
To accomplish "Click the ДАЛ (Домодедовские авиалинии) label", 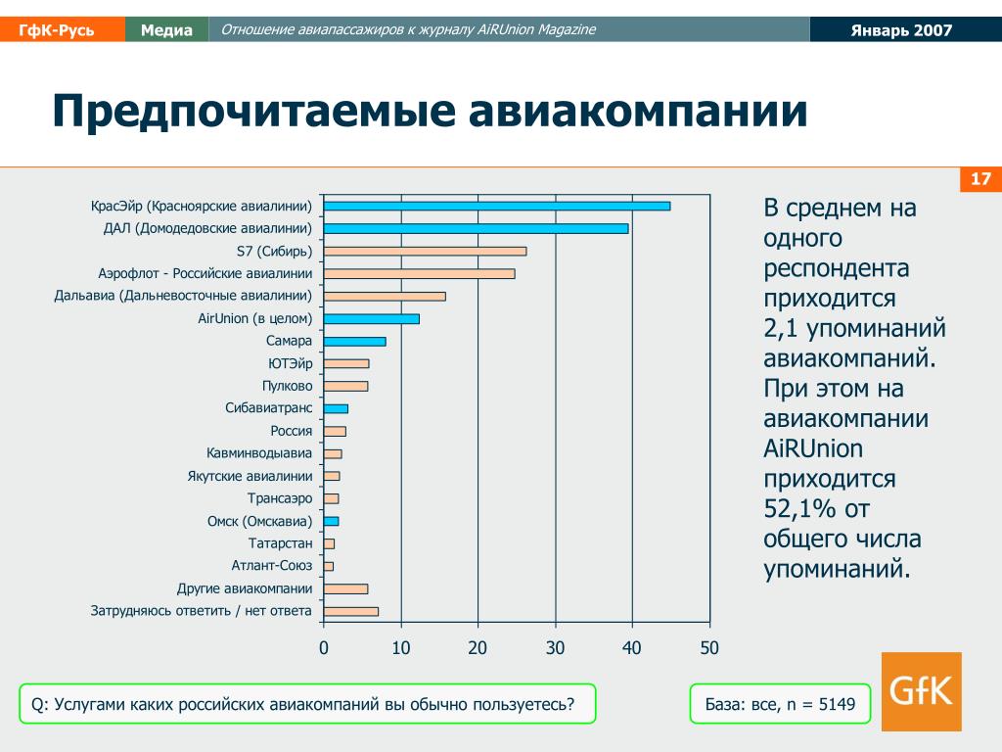I will point(207,228).
